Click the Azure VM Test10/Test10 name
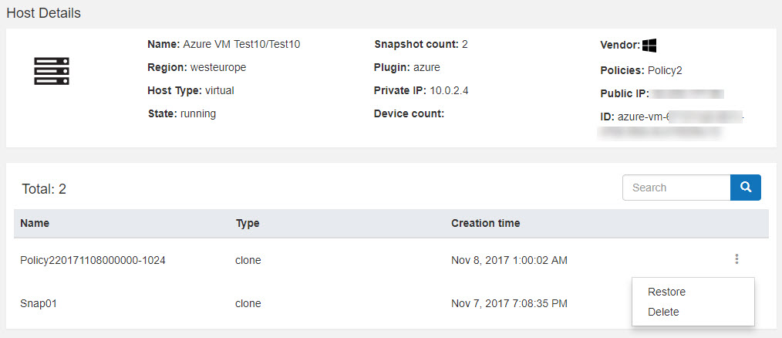The width and height of the screenshot is (782, 338). click(x=241, y=44)
